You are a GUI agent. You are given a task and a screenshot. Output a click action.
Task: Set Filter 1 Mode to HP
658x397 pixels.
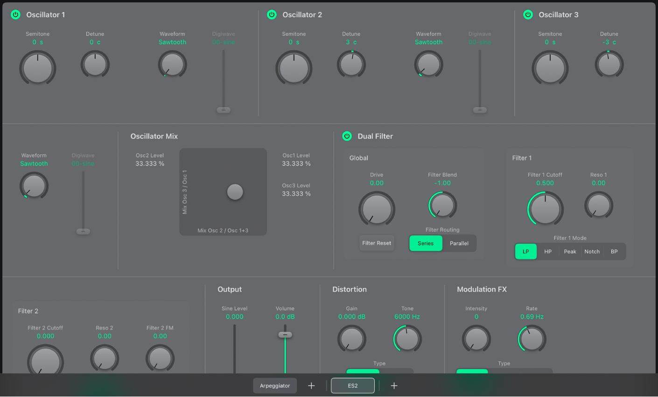point(548,252)
